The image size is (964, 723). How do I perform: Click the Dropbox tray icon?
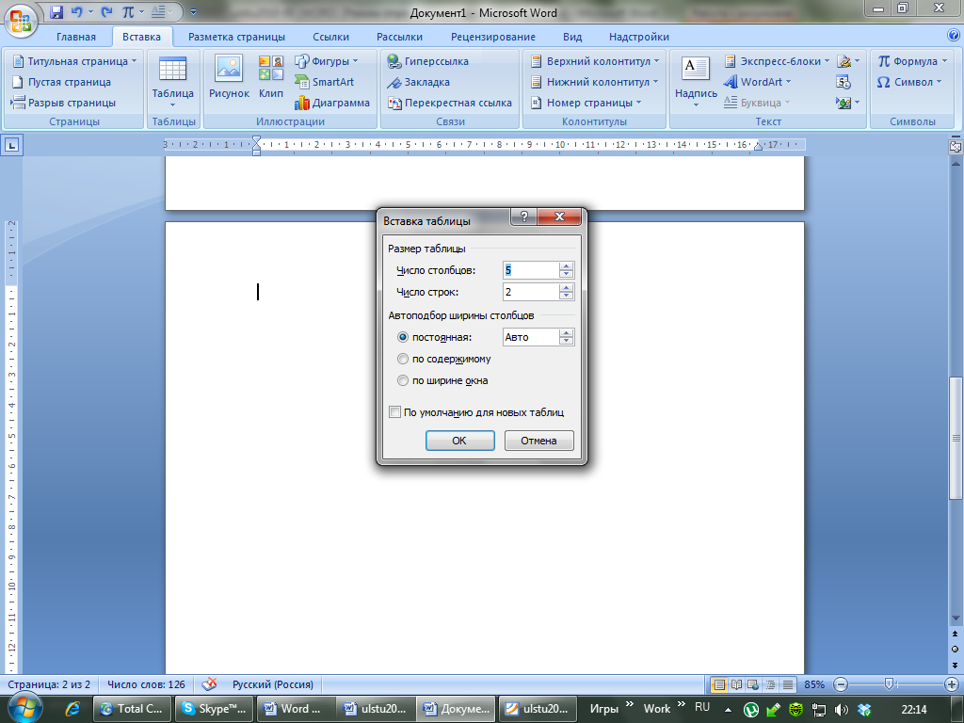(x=864, y=710)
